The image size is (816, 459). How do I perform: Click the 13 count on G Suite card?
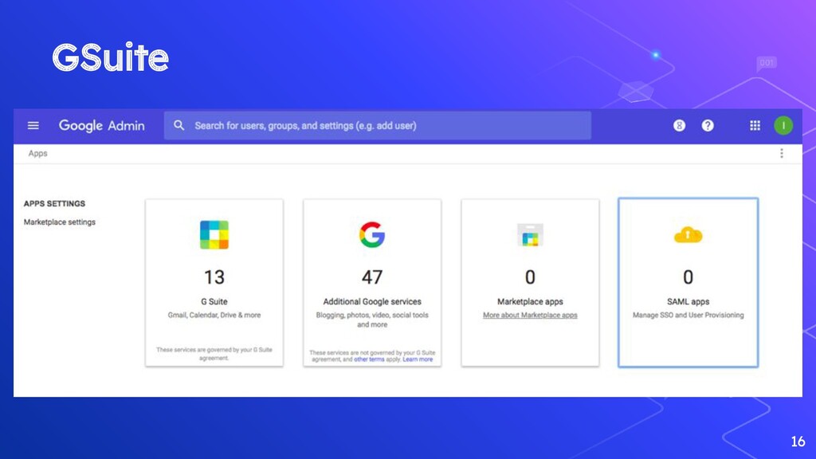pos(214,277)
